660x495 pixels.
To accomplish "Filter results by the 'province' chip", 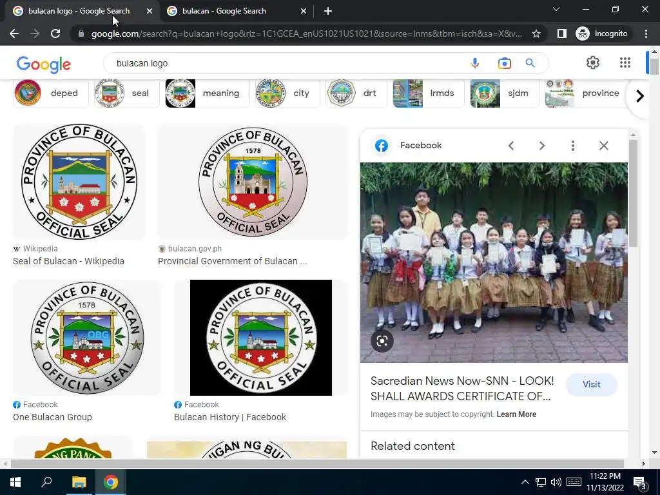I will coord(586,93).
